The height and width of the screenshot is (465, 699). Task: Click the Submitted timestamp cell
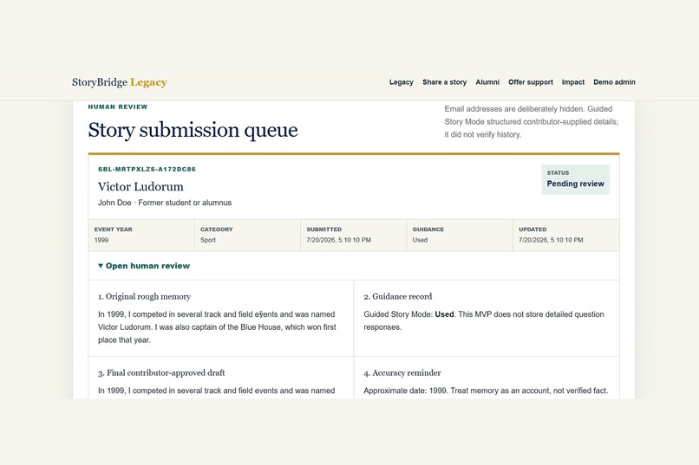pos(354,235)
